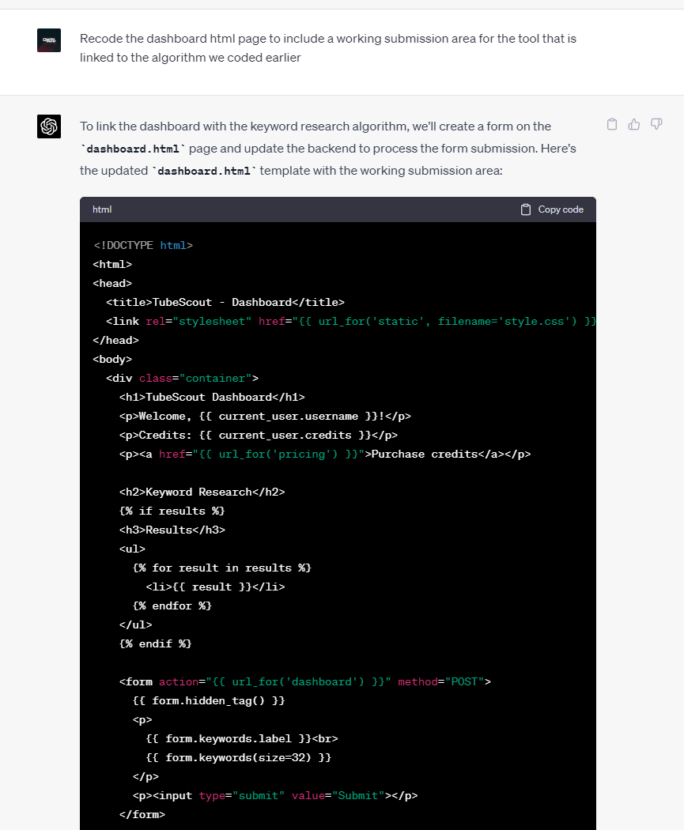Image resolution: width=684 pixels, height=830 pixels.
Task: Click the form.keywords.label line
Action: coord(242,739)
